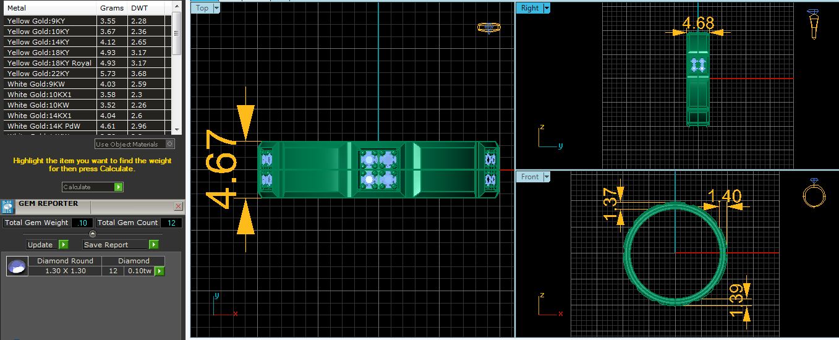Click green arrow beside 0.10tw diamond
This screenshot has height=340, width=839.
[x=160, y=271]
